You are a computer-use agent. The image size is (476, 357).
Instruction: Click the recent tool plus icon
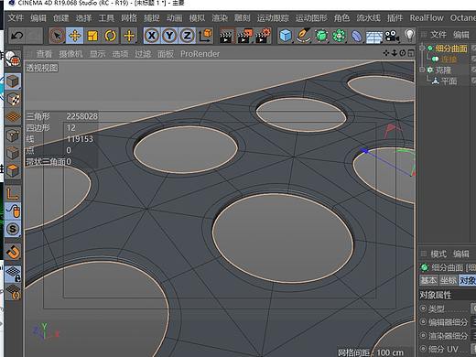tap(129, 36)
